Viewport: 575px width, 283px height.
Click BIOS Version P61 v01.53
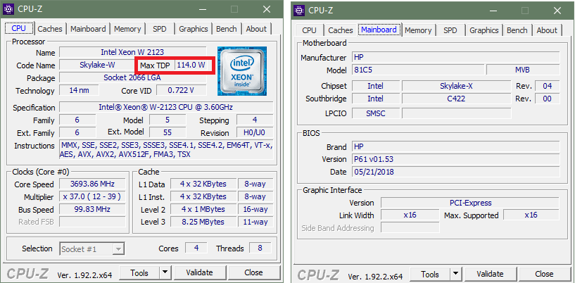pos(456,159)
